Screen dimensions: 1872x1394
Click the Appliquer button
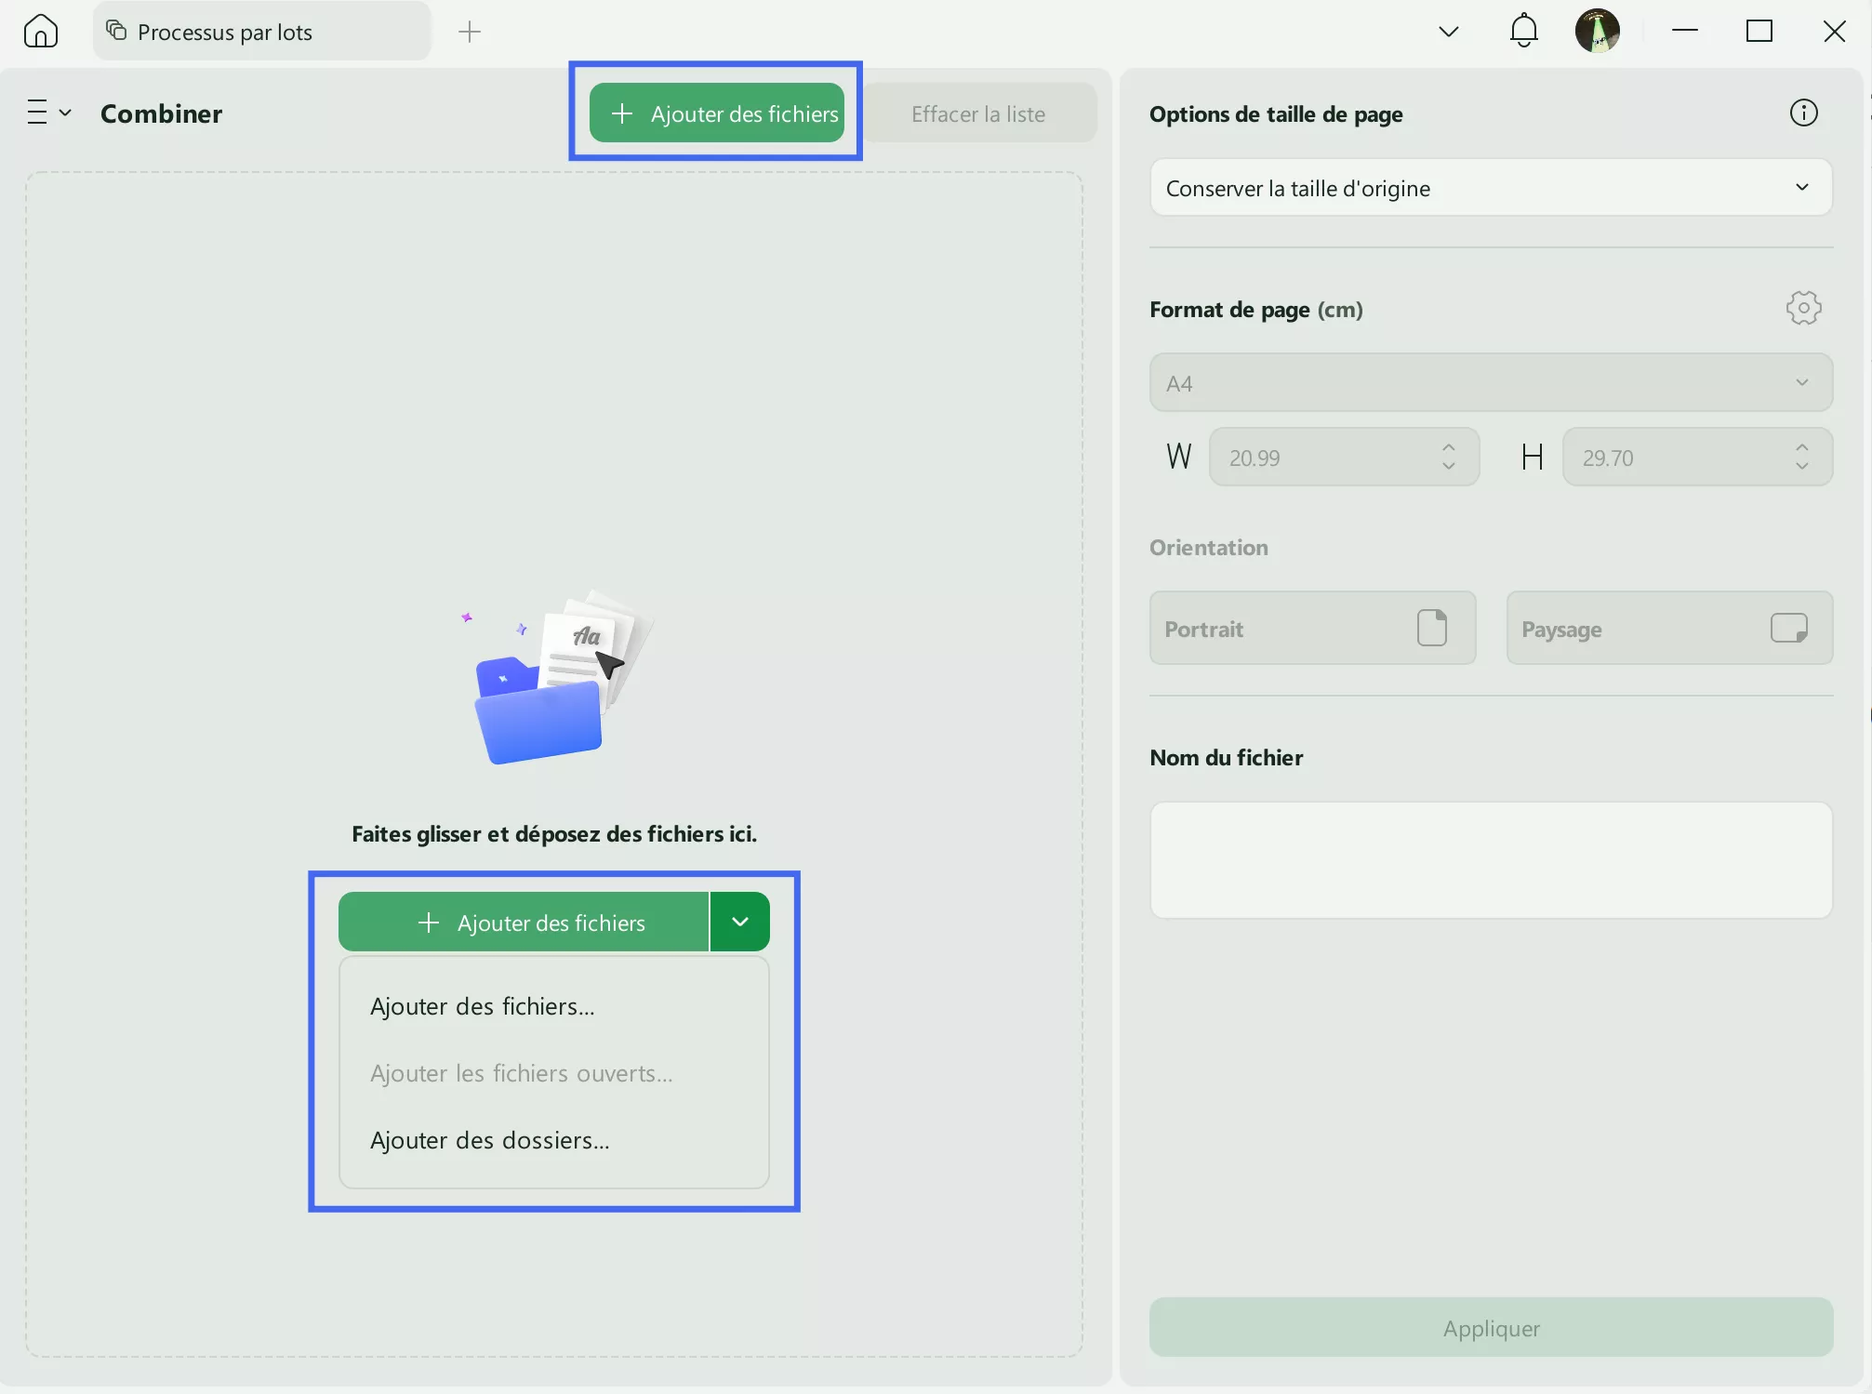point(1490,1328)
